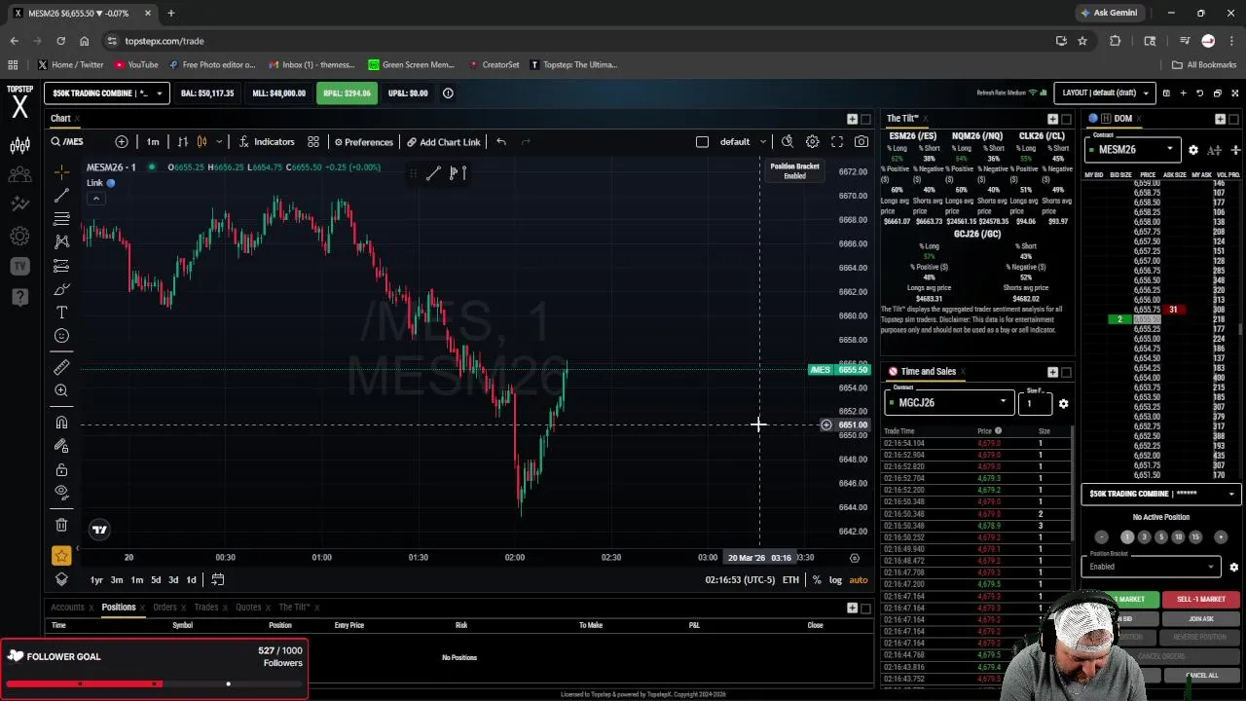Open the forecasting and measurement positions tool
The image size is (1246, 701).
[x=61, y=265]
